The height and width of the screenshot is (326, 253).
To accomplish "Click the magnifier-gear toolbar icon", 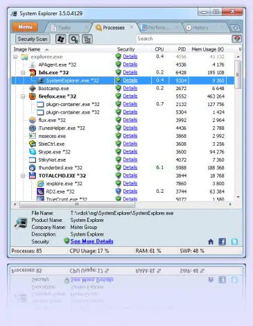I will [x=74, y=39].
